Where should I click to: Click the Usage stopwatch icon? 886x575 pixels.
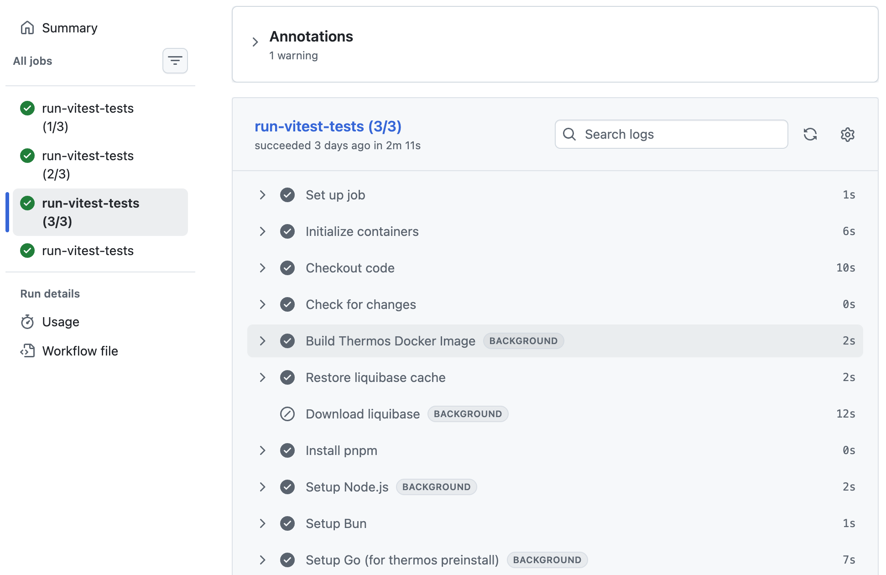(27, 322)
